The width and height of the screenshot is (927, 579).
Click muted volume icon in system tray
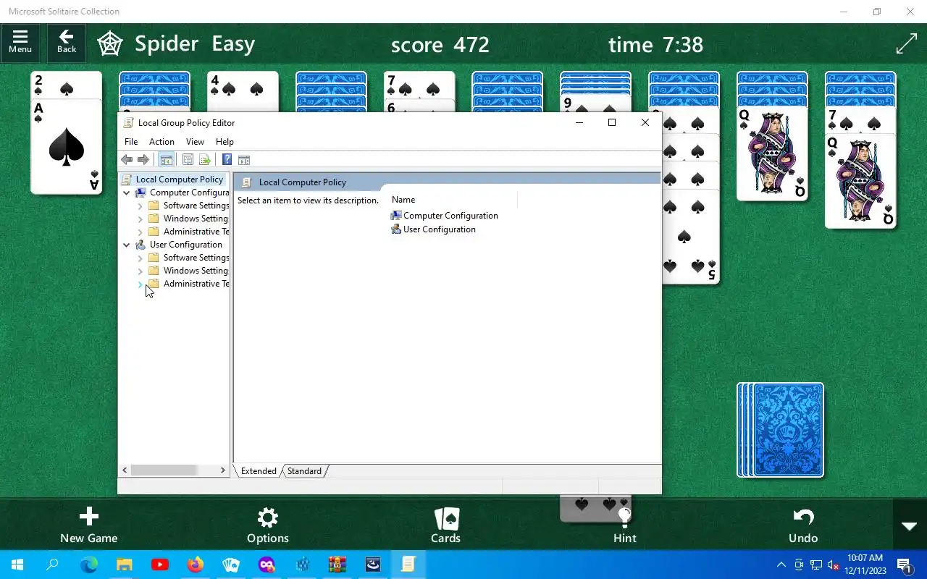pyautogui.click(x=834, y=565)
